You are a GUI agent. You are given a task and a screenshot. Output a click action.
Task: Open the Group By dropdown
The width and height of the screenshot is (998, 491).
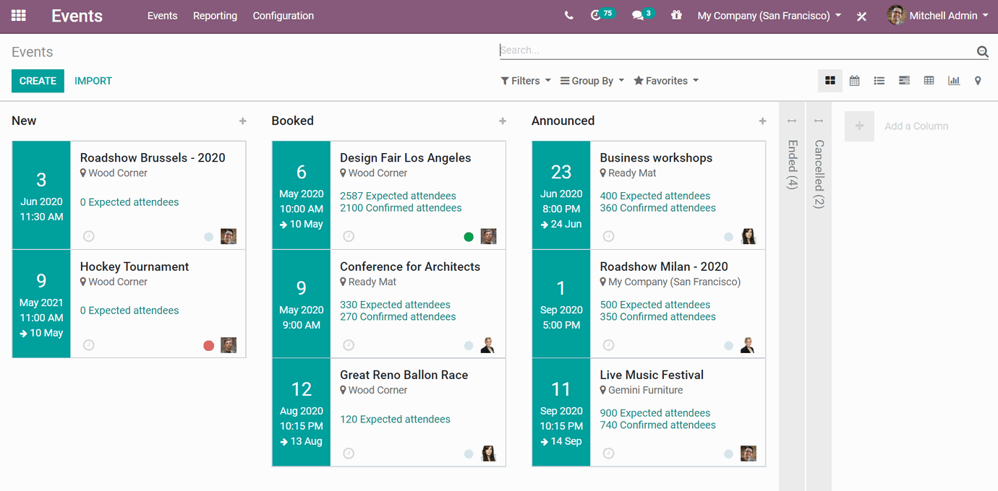click(x=592, y=80)
